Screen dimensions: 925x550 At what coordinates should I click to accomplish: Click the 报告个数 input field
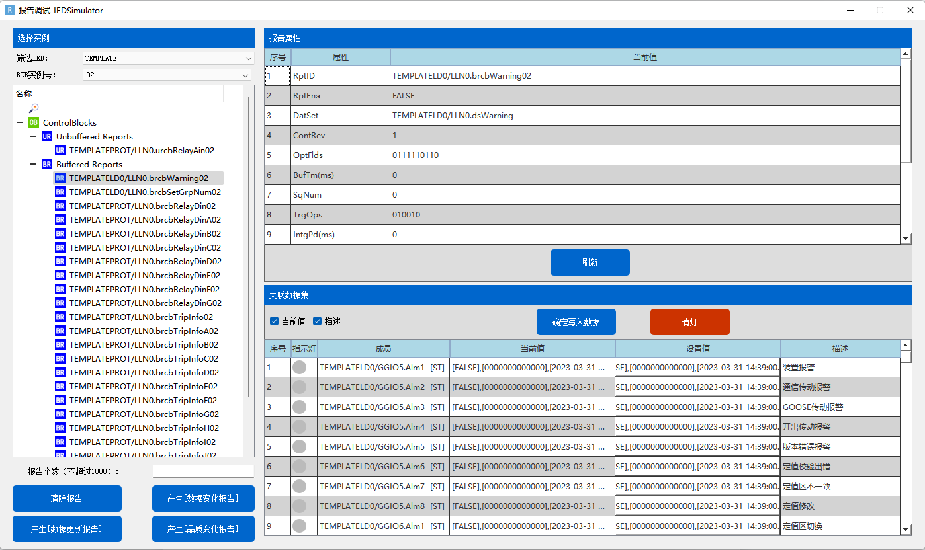[x=203, y=471]
